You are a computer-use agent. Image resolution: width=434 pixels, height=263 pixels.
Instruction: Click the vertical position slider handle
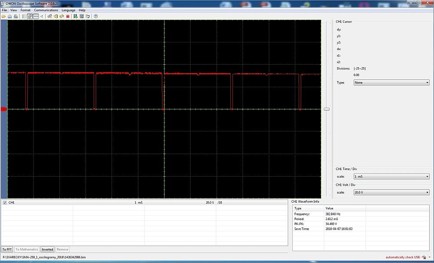point(327,109)
